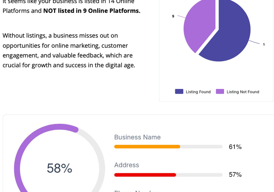This screenshot has width=274, height=192.
Task: Click the gray remainder of Business Name bar
Action: 201,147
